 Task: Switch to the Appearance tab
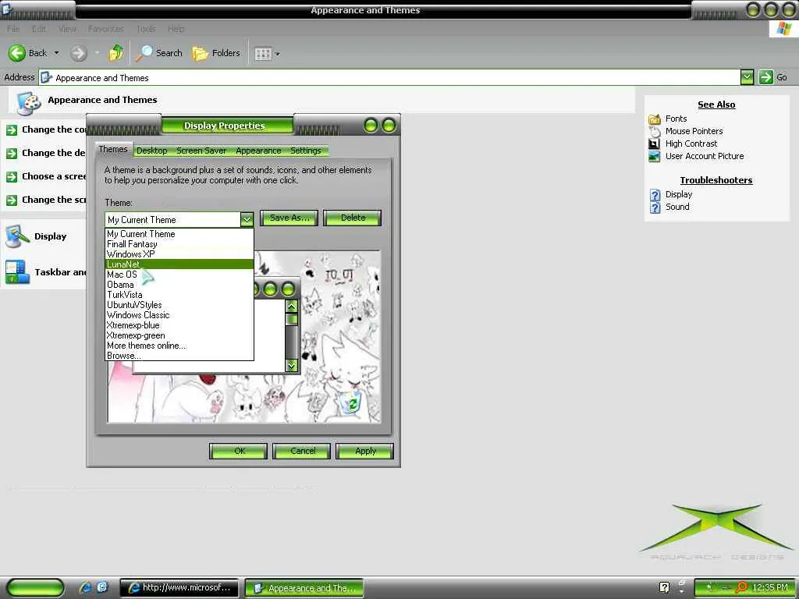[258, 151]
